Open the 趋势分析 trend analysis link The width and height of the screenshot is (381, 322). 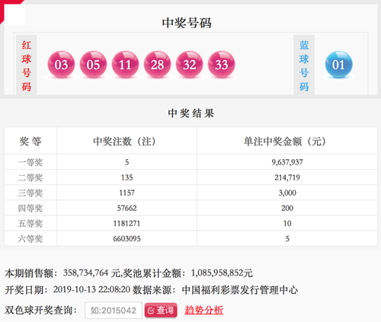(x=204, y=310)
